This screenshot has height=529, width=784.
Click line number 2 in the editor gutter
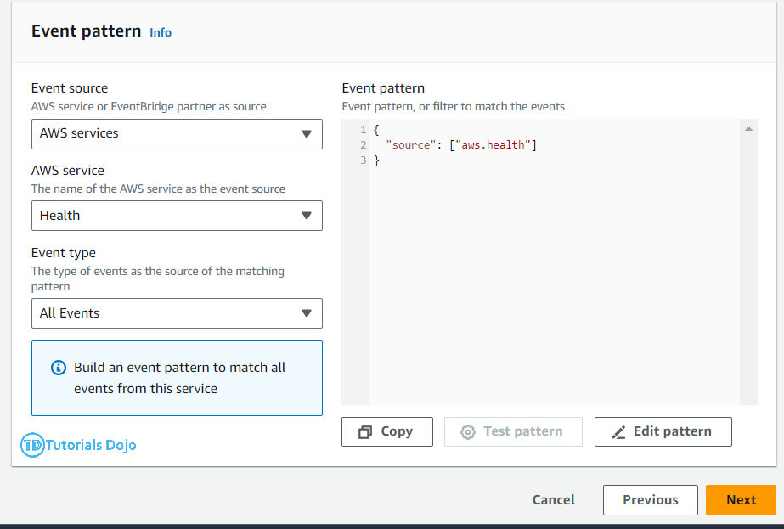point(363,145)
